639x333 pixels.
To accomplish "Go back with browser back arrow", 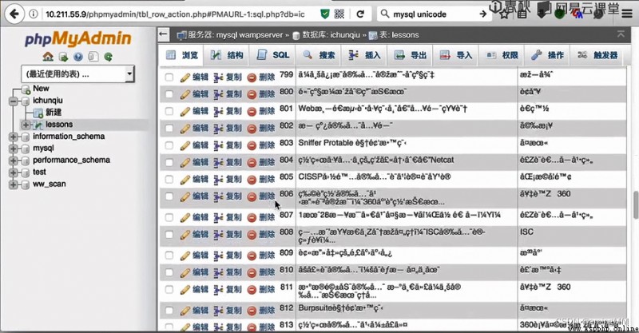I will click(14, 14).
